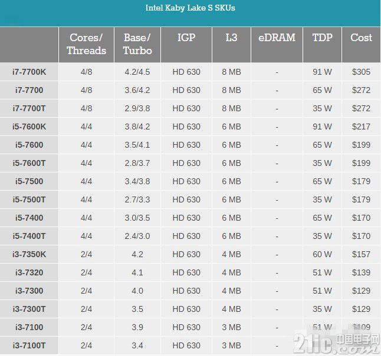
Task: Select the i7-7700K row label
Action: (x=29, y=72)
